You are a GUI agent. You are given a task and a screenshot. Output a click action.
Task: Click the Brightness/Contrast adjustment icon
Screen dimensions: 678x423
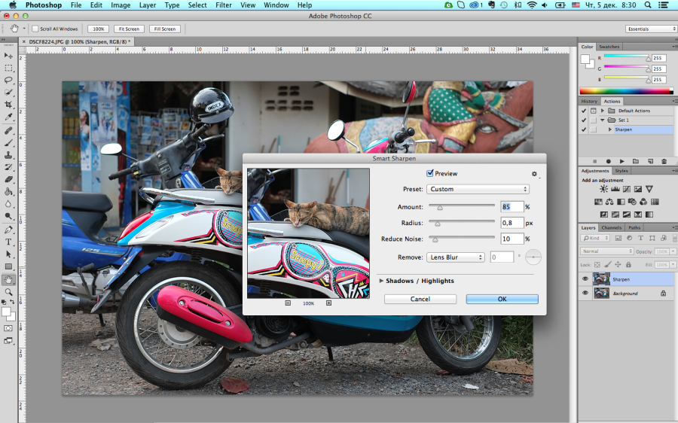tap(603, 189)
